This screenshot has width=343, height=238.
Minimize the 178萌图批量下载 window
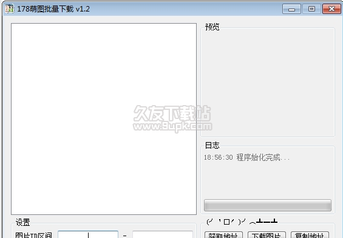(x=291, y=9)
